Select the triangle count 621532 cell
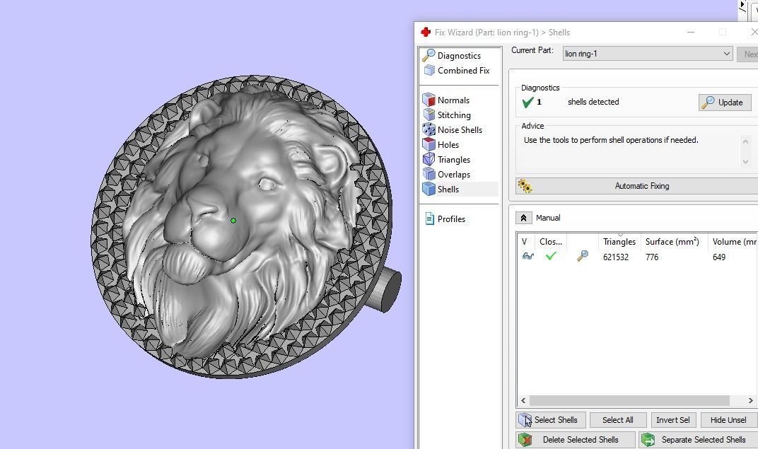 click(615, 257)
